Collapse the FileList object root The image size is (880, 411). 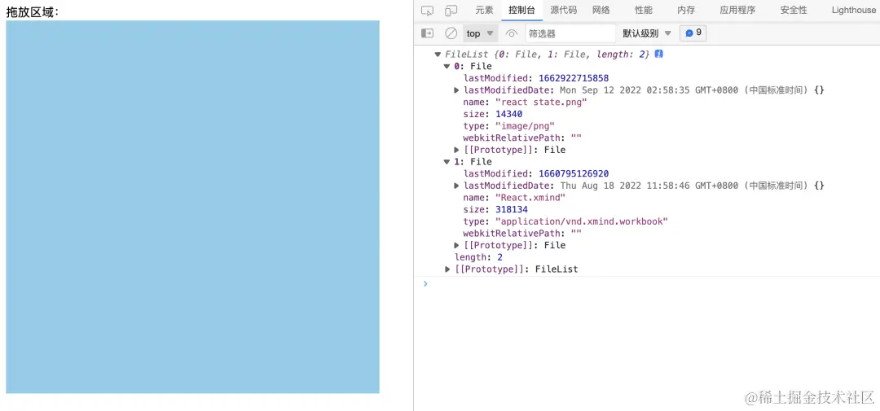[x=438, y=55]
